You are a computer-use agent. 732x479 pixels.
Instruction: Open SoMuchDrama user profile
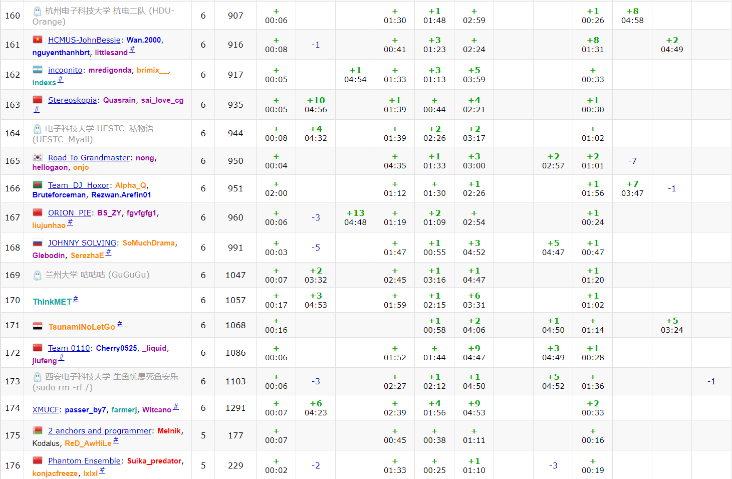coord(149,243)
